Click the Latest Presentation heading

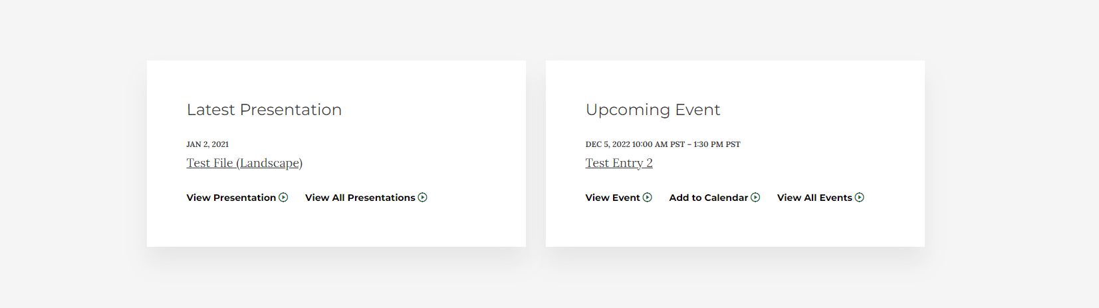click(x=264, y=110)
